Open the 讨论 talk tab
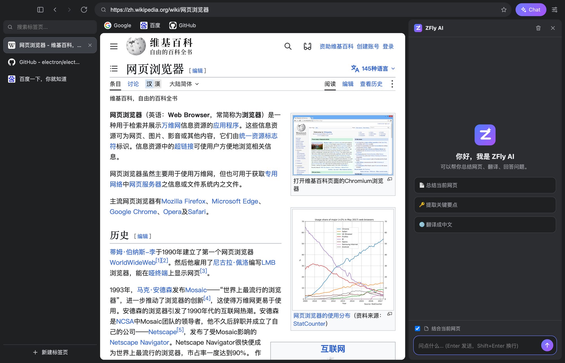565x363 pixels. coord(133,84)
